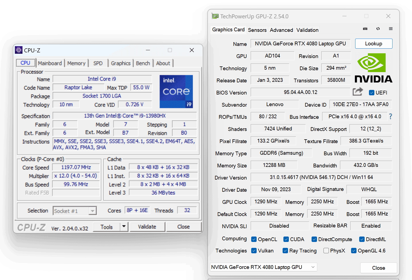Click the CPU-Z title bar app icon
Image resolution: width=412 pixels, height=280 pixels.
click(19, 50)
